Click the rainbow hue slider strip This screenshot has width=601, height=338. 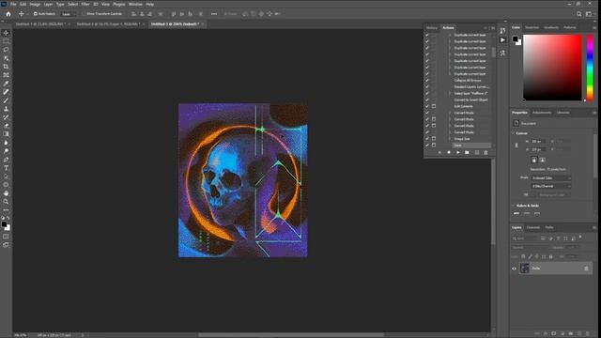(x=590, y=68)
